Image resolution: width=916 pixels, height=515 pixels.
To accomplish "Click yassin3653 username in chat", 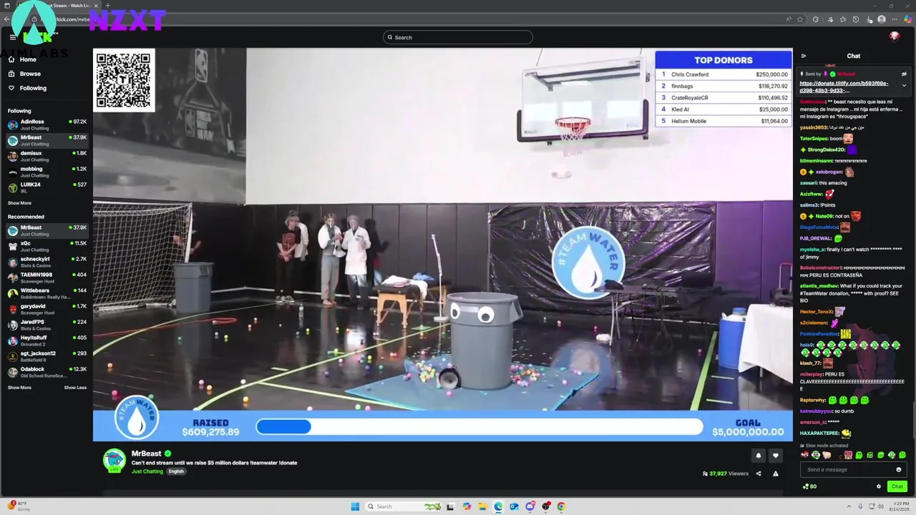I will (814, 127).
